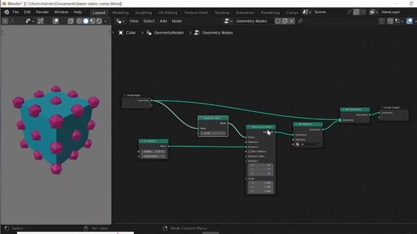
Task: Click the pink-studded cube in viewport
Action: pyautogui.click(x=56, y=130)
